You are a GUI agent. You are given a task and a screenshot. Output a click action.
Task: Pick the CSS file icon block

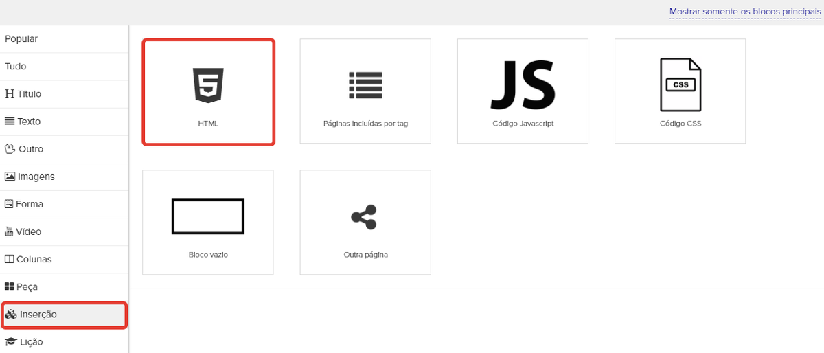[680, 84]
